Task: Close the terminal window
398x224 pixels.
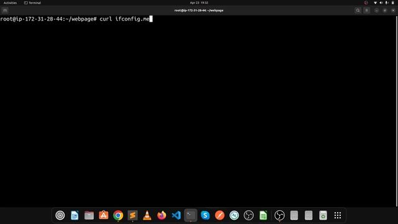Action: pos(393,11)
